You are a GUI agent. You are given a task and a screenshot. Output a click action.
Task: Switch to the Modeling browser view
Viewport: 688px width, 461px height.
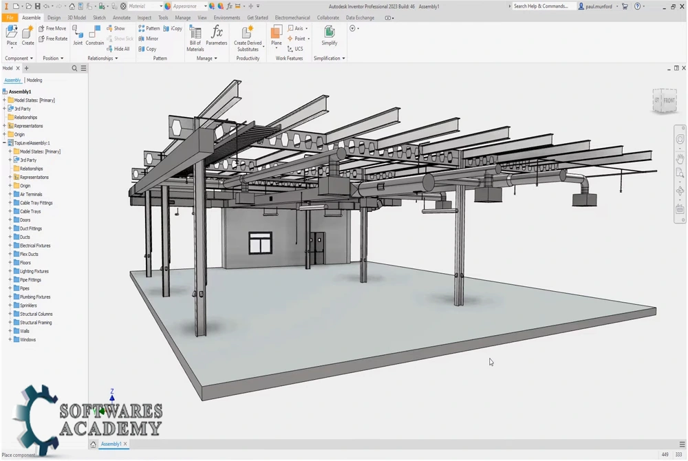[x=34, y=81]
